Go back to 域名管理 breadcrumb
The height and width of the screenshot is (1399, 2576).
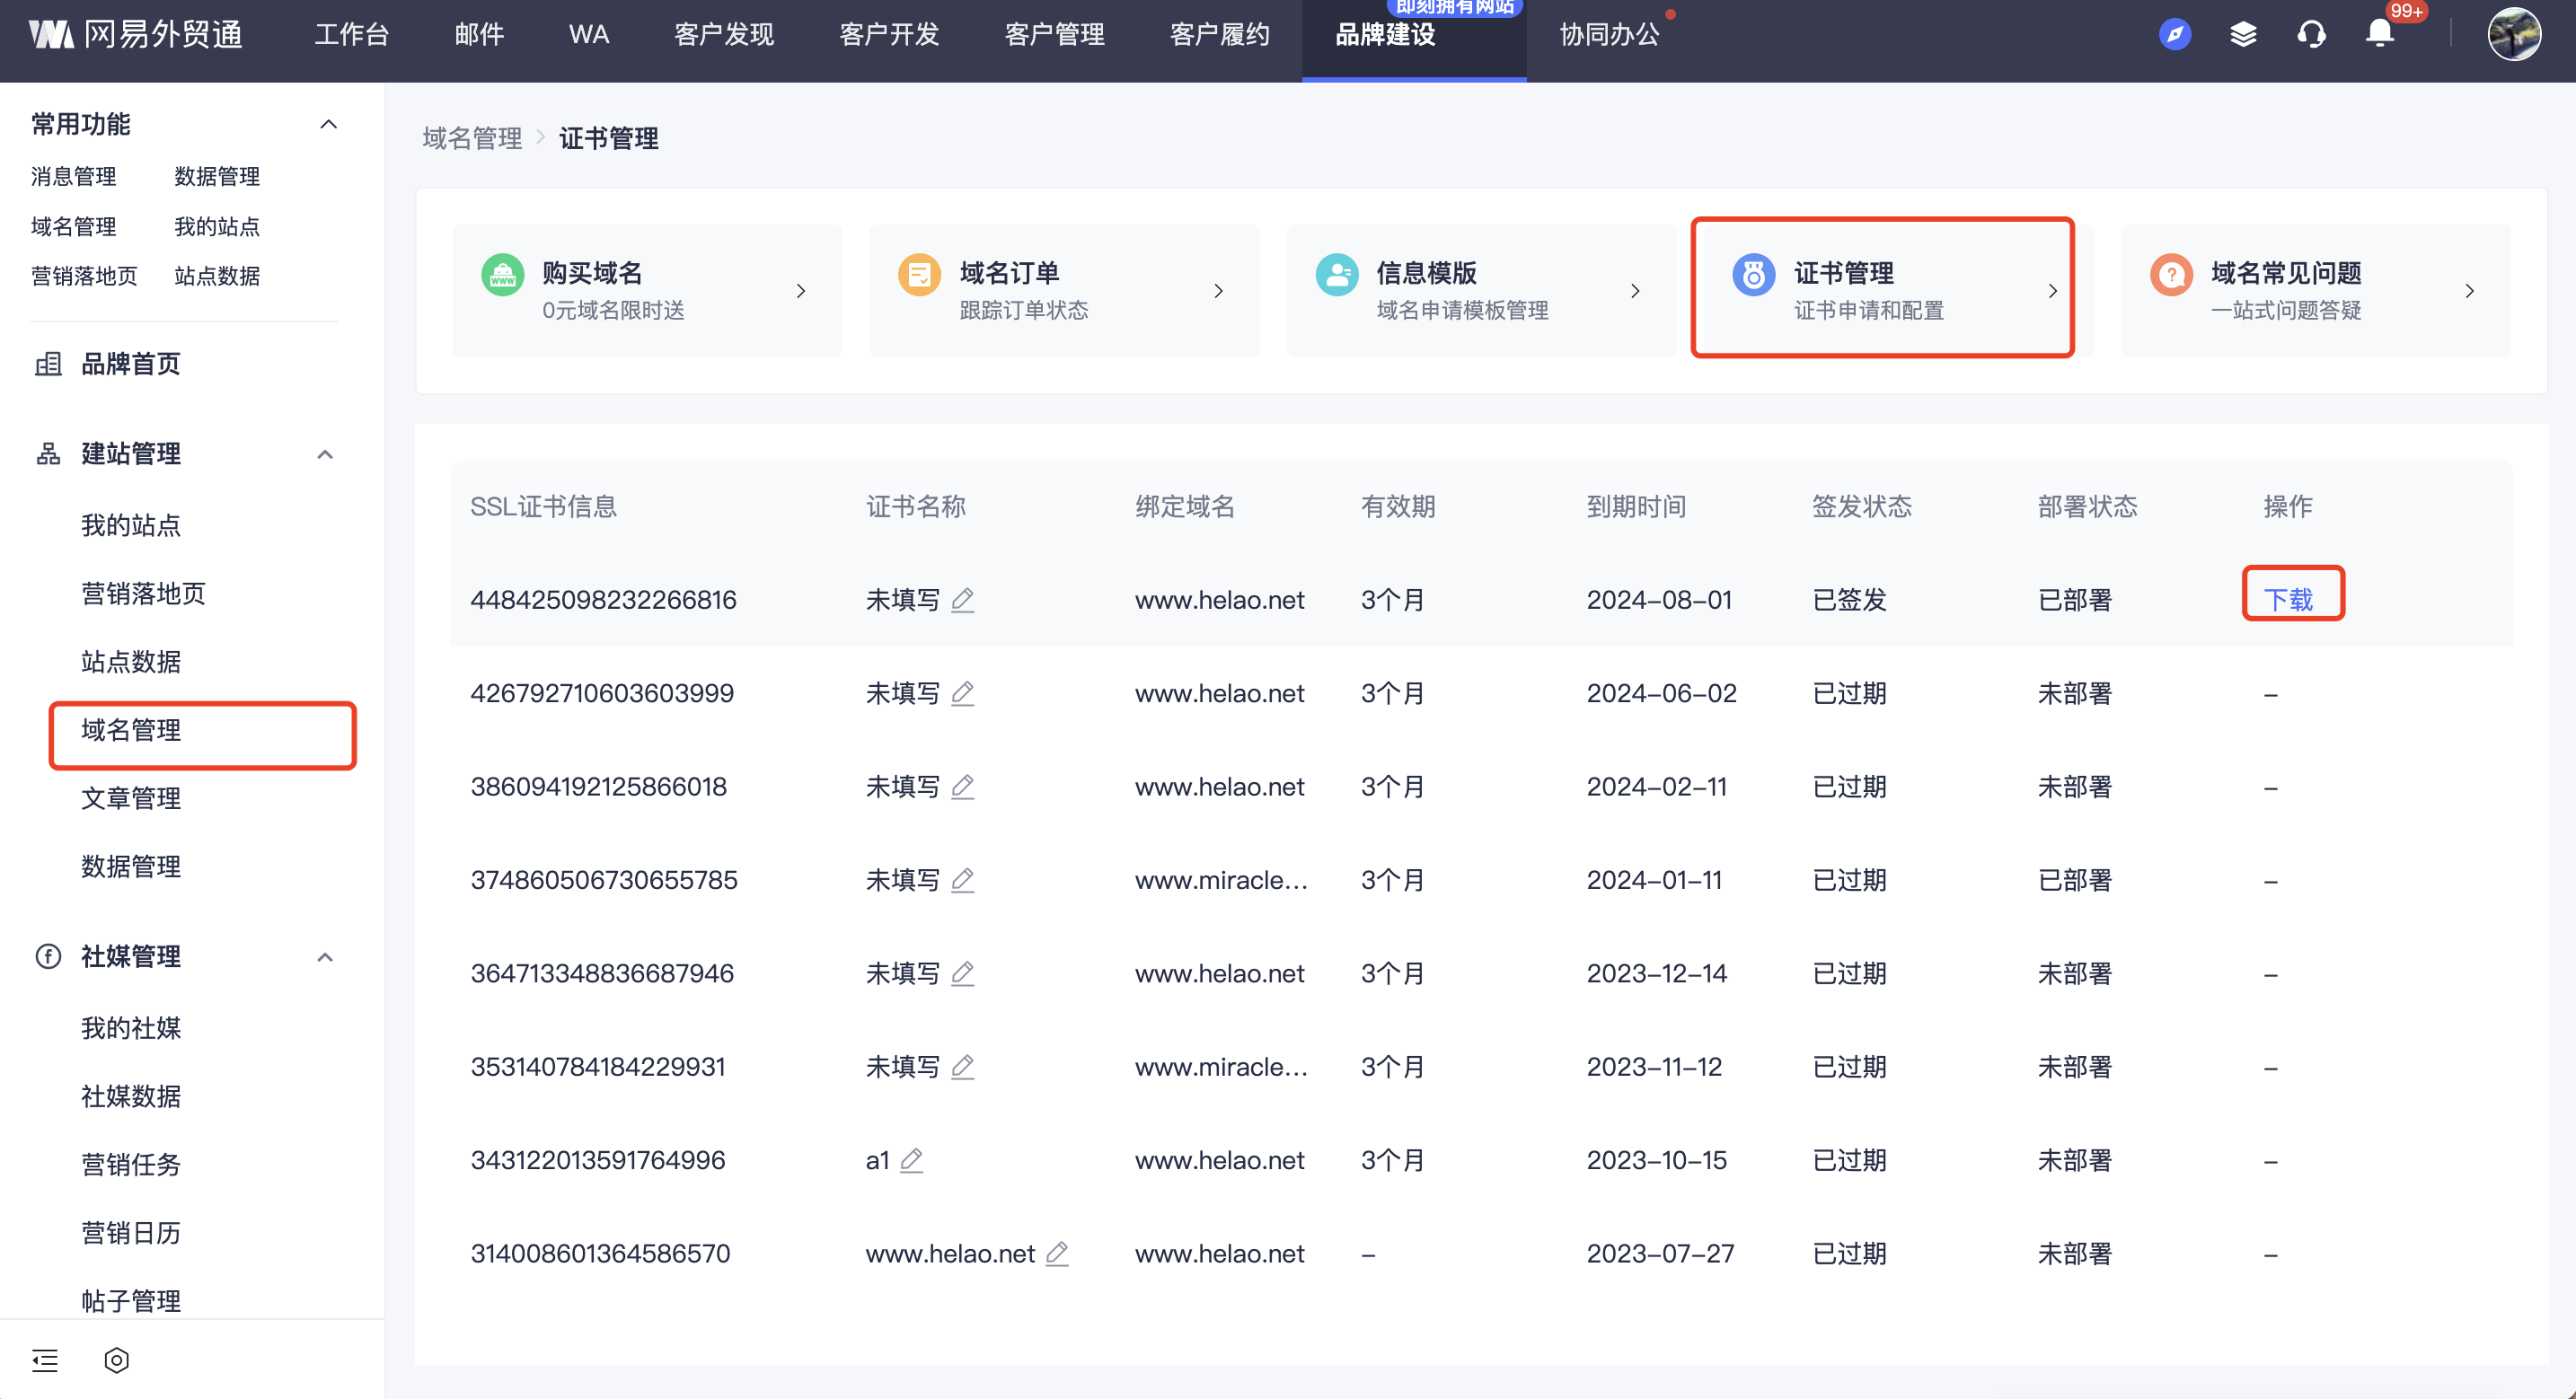pyautogui.click(x=472, y=138)
